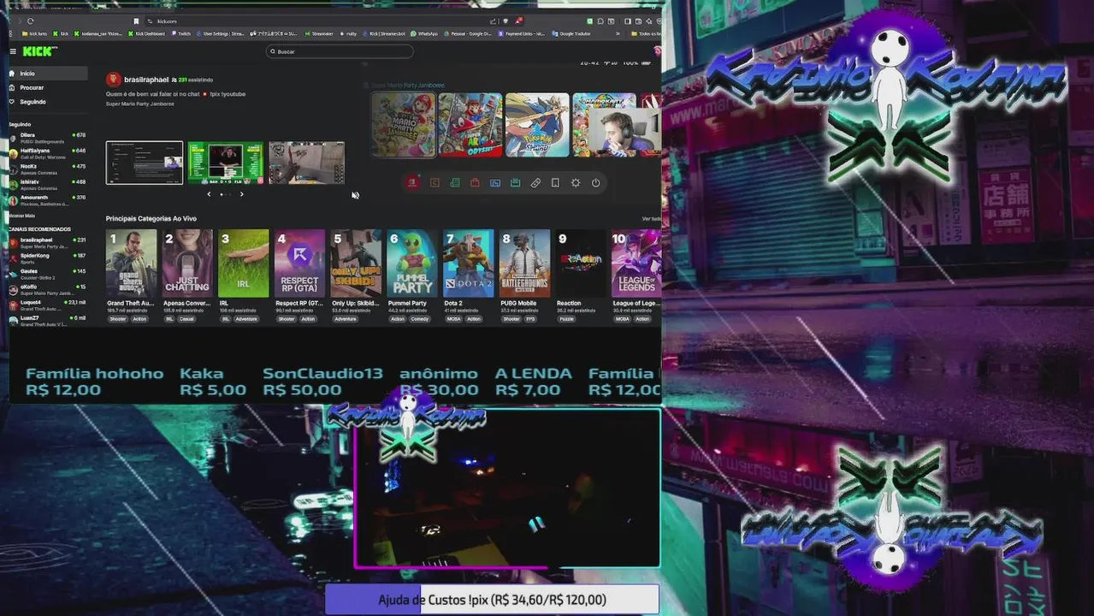1094x616 pixels.
Task: Open the Kick Dashboard bookmark
Action: coord(147,33)
